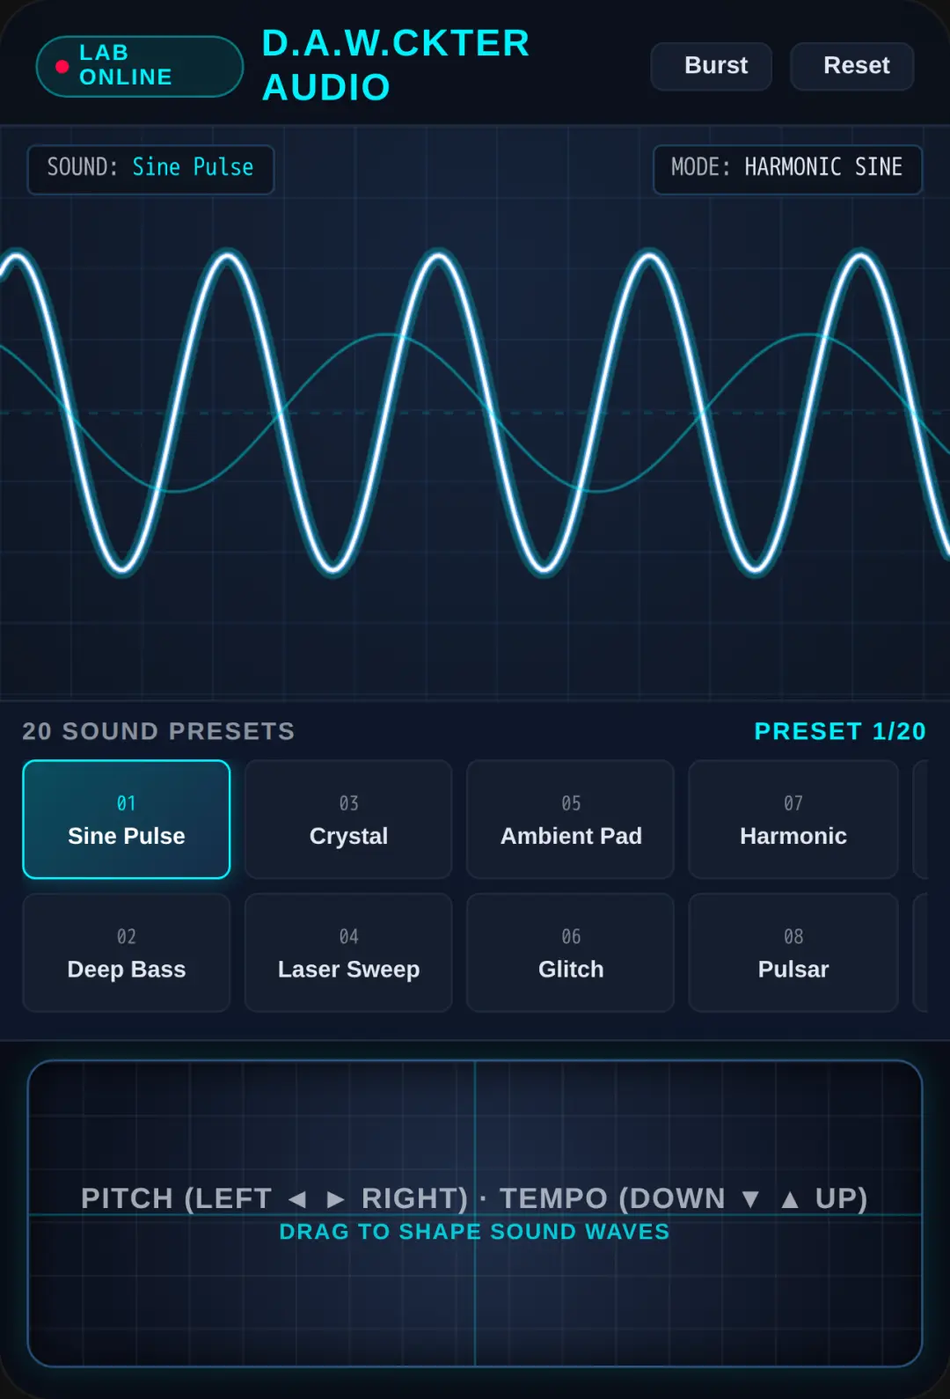Pick the Pulsar preset
950x1399 pixels.
(793, 953)
